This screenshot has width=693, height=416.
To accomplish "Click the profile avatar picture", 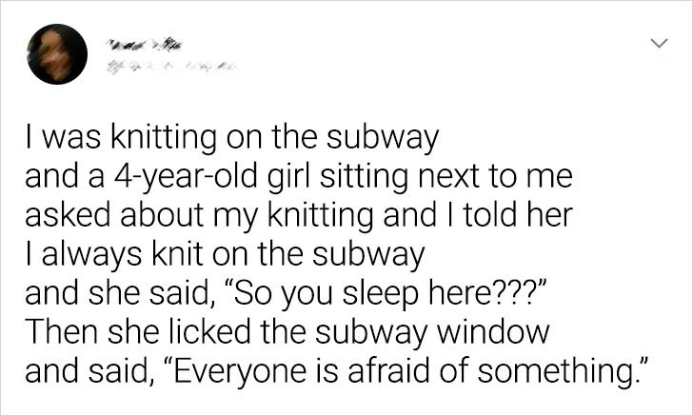I will tap(56, 53).
